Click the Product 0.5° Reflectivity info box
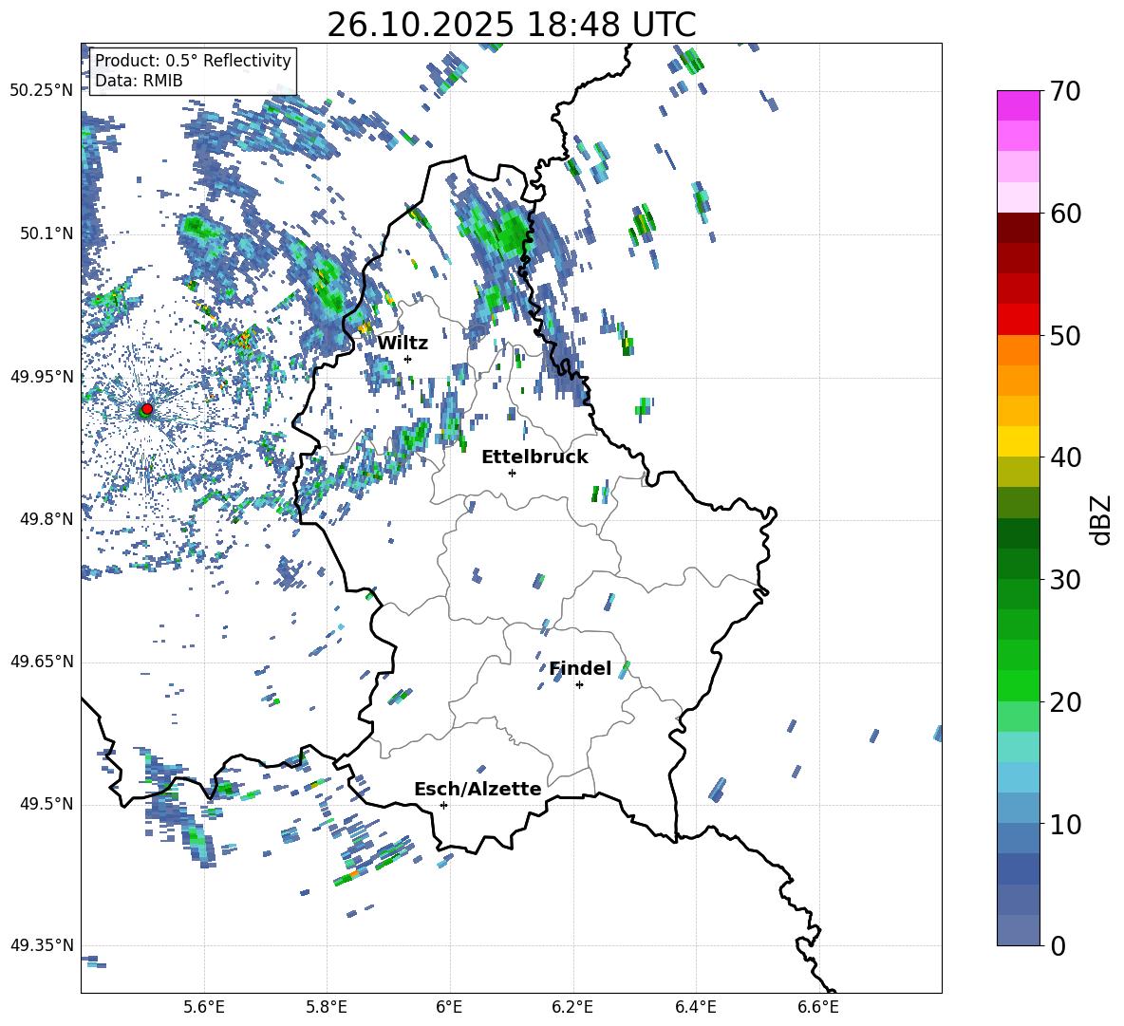Image resolution: width=1124 pixels, height=1026 pixels. click(x=193, y=70)
